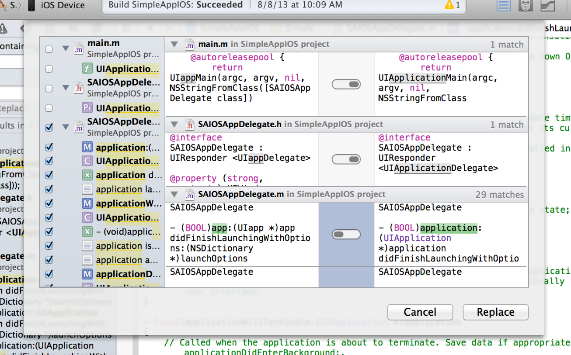Click 'Build SimpleAppIOS: Succeeded' status text
The image size is (571, 355).
pyautogui.click(x=176, y=5)
